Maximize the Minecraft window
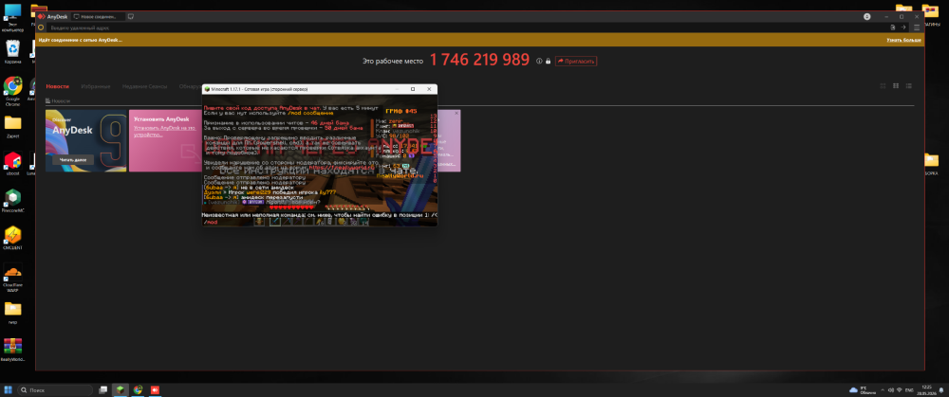949x397 pixels. (414, 89)
